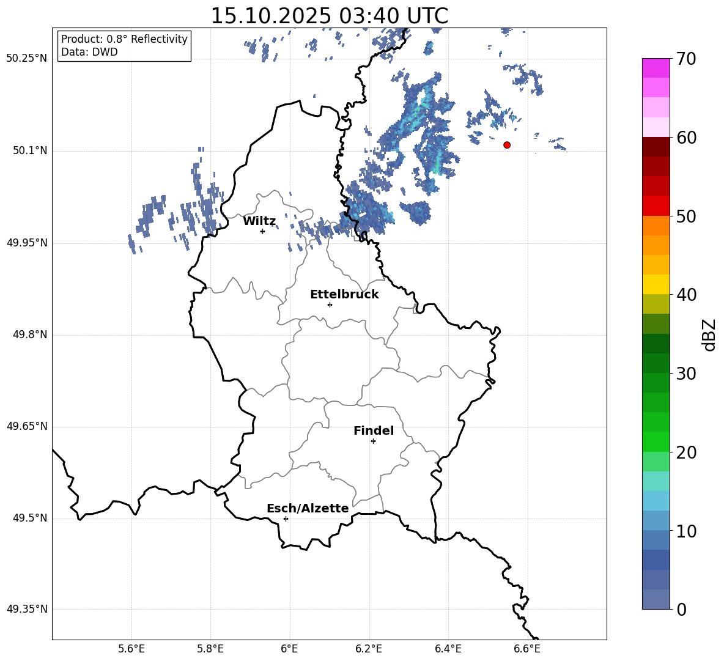The width and height of the screenshot is (724, 661).
Task: Click the red station marker dot
Action: tap(507, 145)
